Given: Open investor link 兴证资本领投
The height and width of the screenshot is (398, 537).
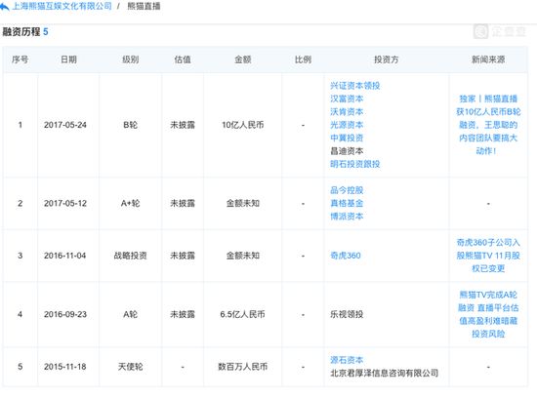Looking at the screenshot, I should [x=355, y=86].
